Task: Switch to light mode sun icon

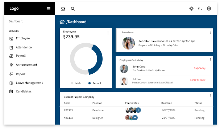Action: pos(191,9)
